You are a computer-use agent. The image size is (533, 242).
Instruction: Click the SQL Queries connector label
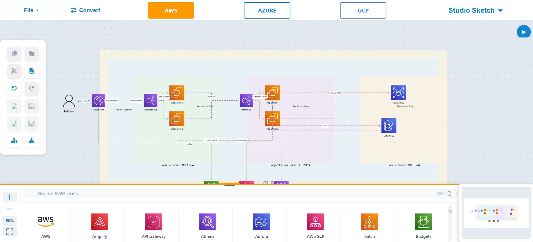click(335, 93)
